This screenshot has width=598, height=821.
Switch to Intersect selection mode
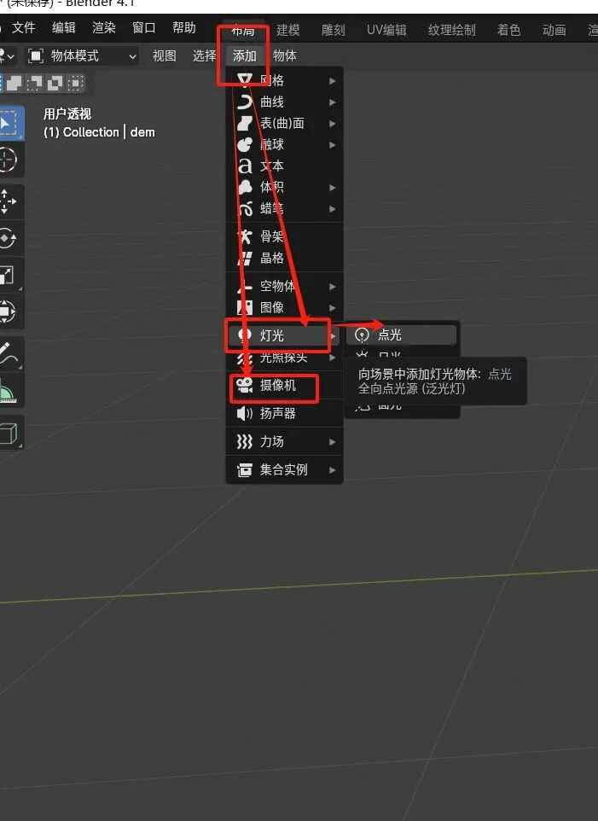pos(75,83)
